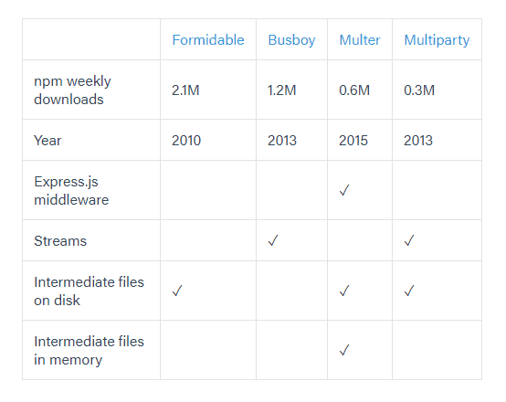Select the 0.3M downloads cell
Image resolution: width=506 pixels, height=402 pixels.
pyautogui.click(x=437, y=90)
